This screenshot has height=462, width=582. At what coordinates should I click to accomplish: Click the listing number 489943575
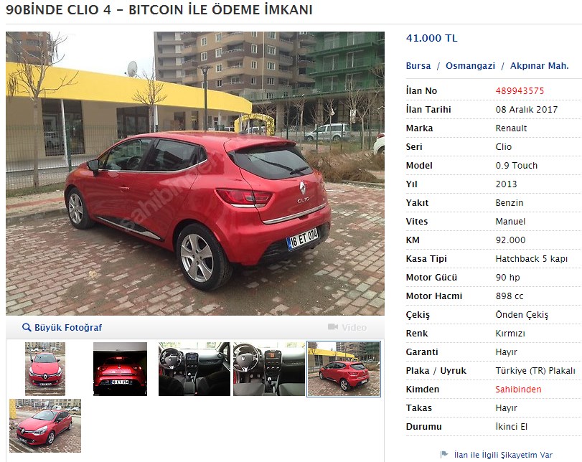pyautogui.click(x=520, y=91)
